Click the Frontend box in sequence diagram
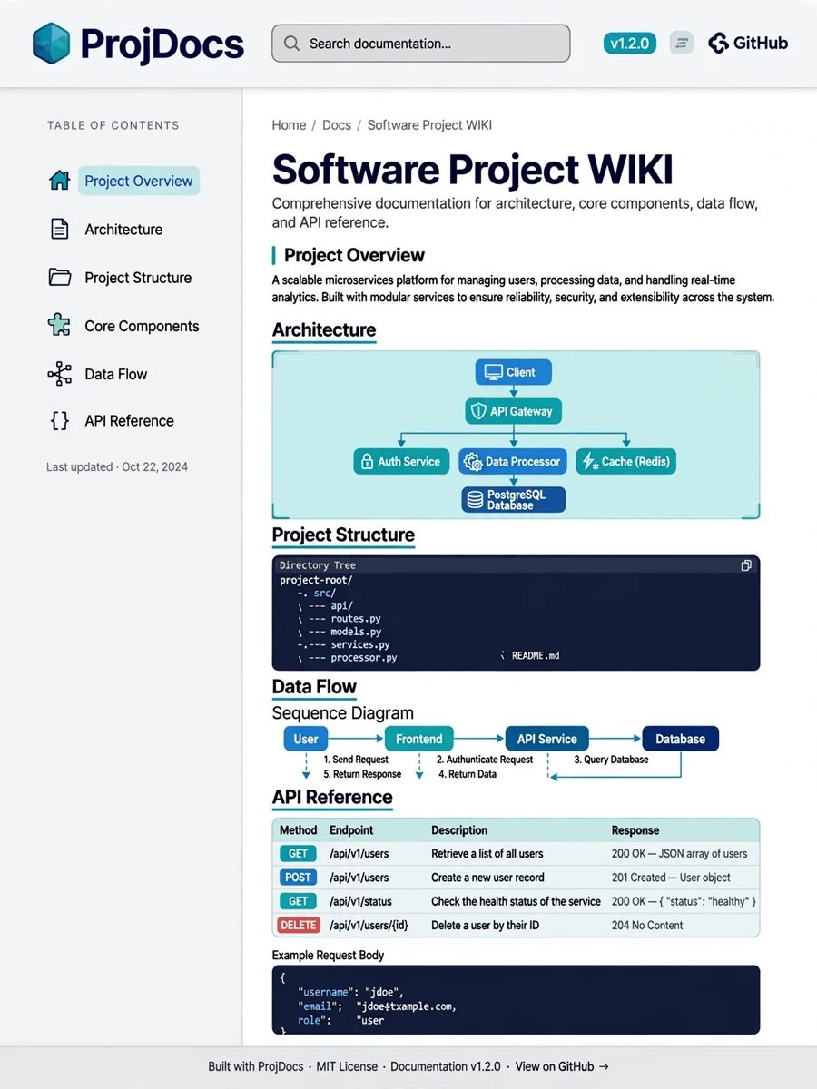Viewport: 817px width, 1089px height. (x=419, y=739)
